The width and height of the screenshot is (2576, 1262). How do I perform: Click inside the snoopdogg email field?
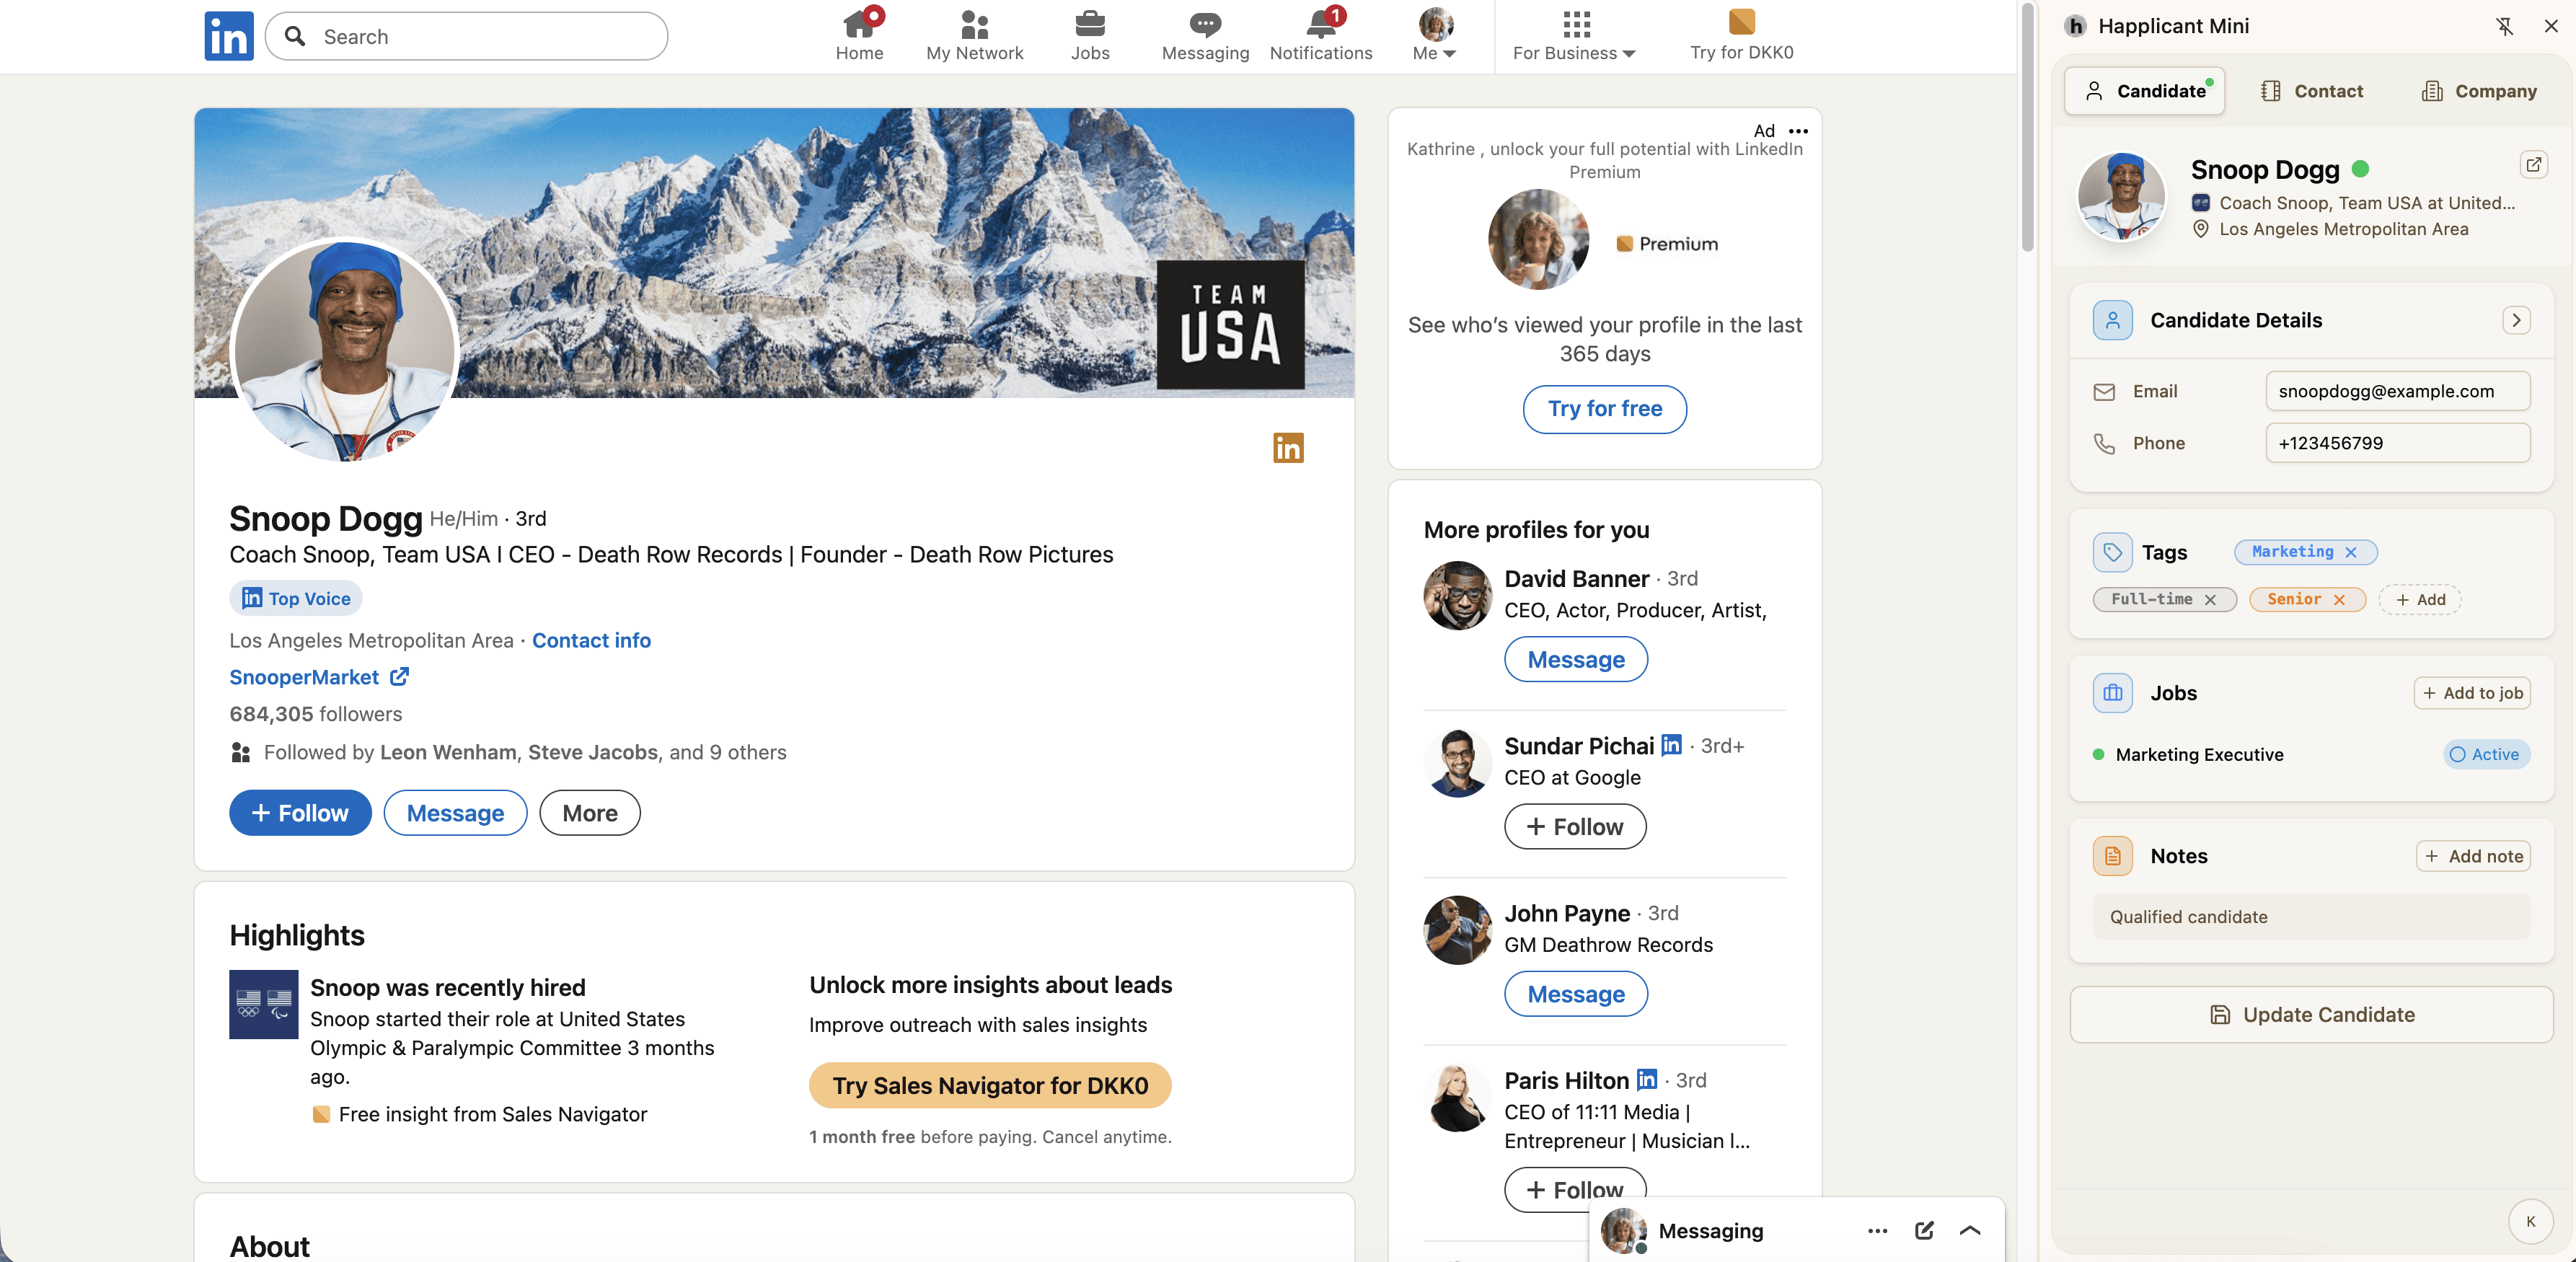pos(2397,391)
